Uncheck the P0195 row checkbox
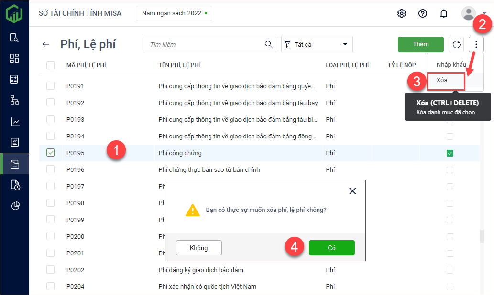 point(51,153)
